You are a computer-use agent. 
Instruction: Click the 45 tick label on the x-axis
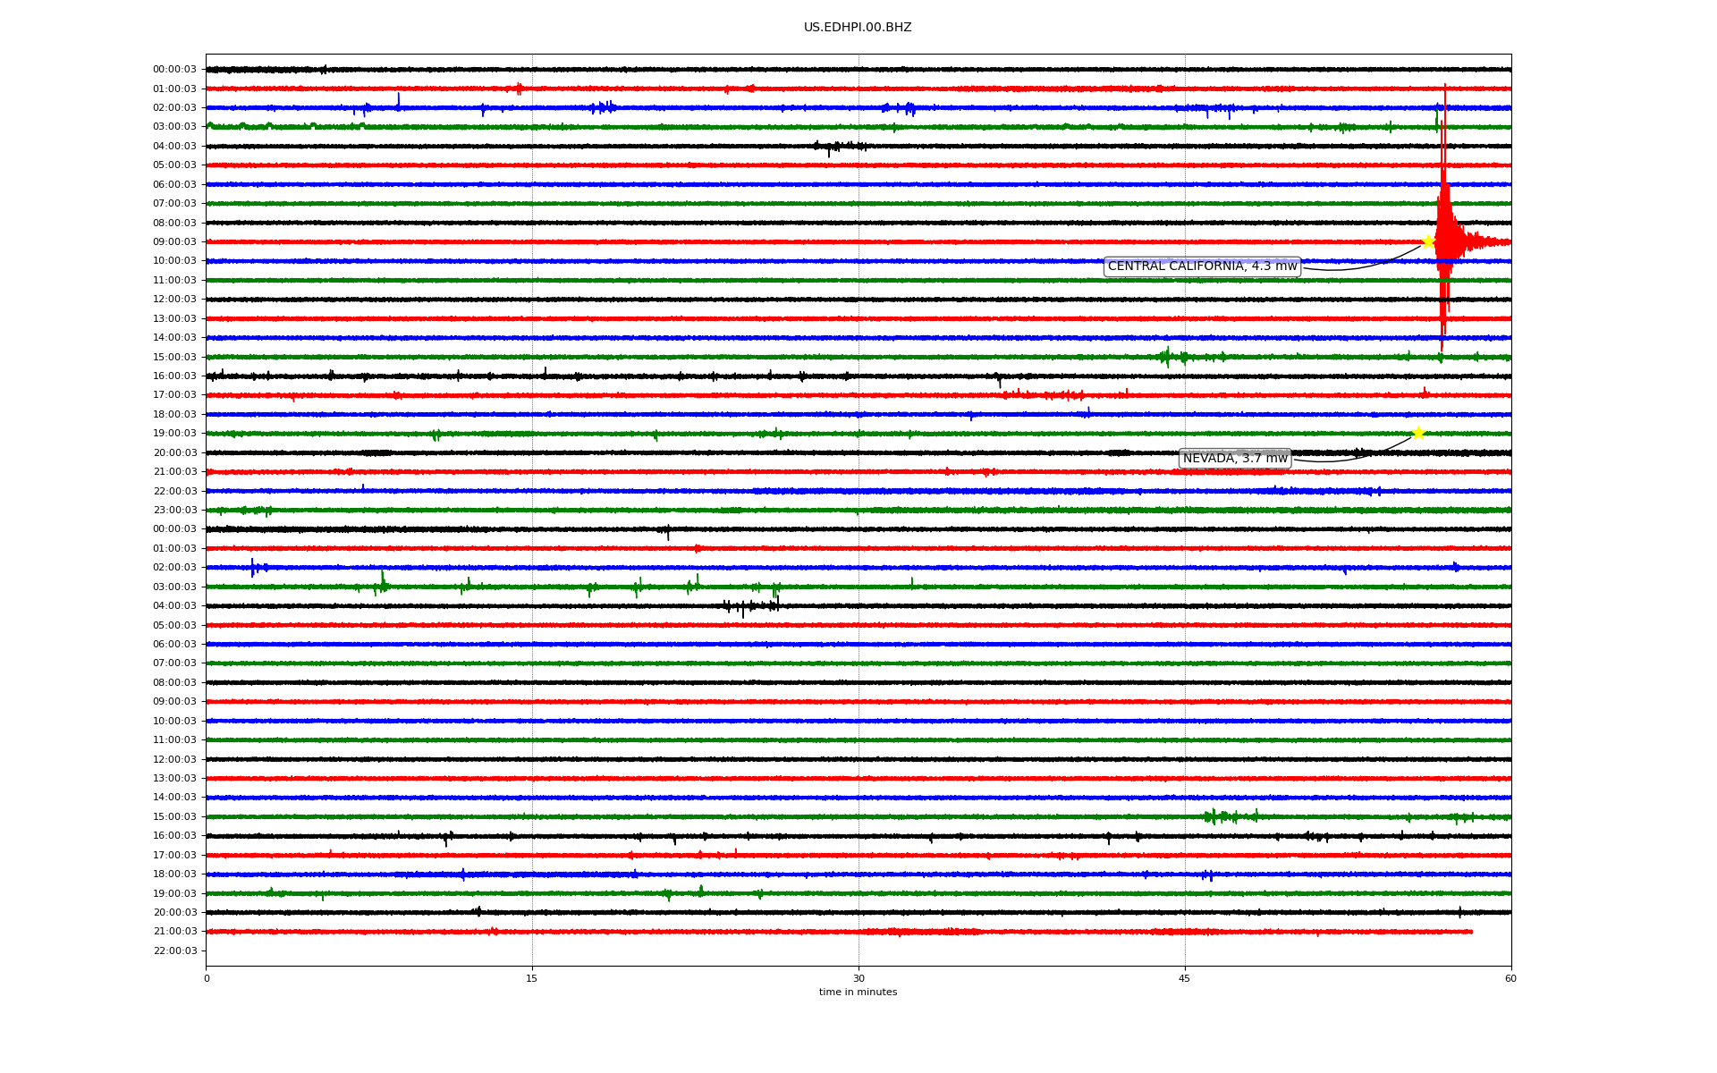click(x=1185, y=978)
